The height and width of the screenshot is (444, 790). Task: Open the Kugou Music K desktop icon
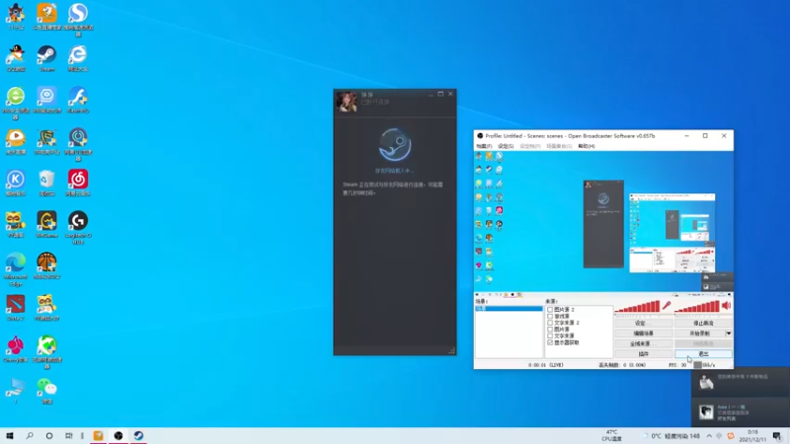click(x=16, y=182)
